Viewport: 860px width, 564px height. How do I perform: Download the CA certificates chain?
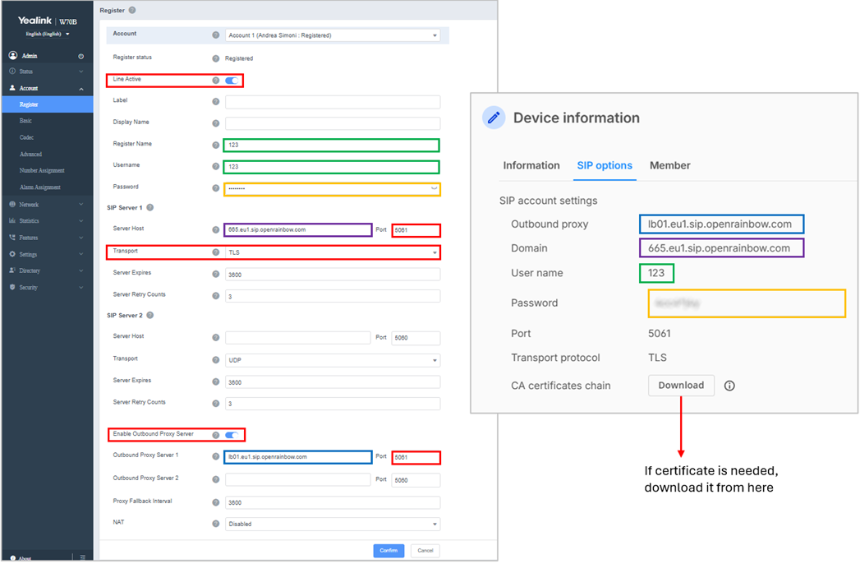(681, 386)
